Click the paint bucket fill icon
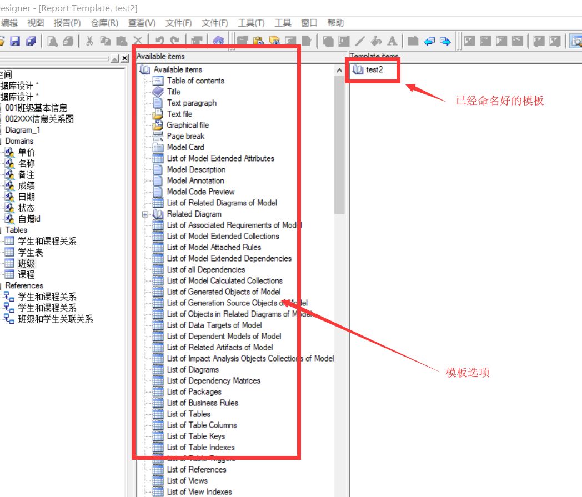The image size is (582, 497). [376, 41]
